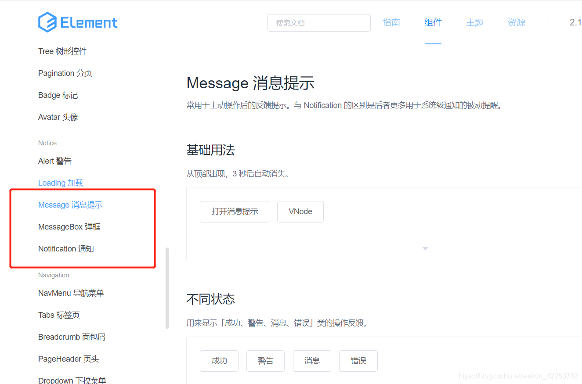Go to Alert 警告 page
The image size is (582, 384).
(55, 161)
